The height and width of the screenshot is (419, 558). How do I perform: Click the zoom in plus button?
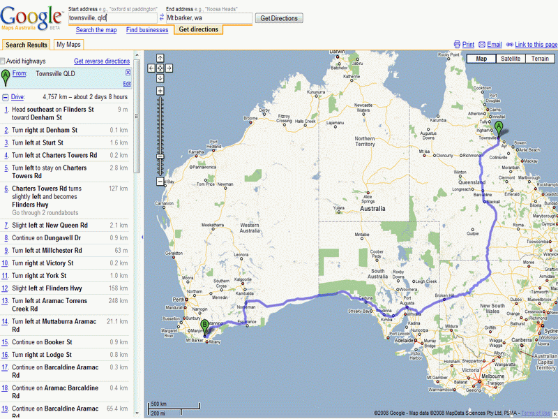coord(160,91)
